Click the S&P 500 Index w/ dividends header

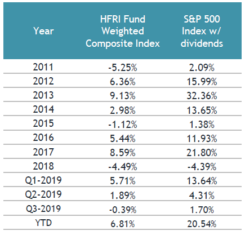(x=202, y=31)
